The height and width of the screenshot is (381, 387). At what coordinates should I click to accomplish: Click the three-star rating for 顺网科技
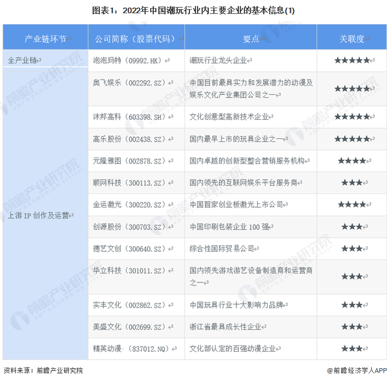[x=352, y=183]
